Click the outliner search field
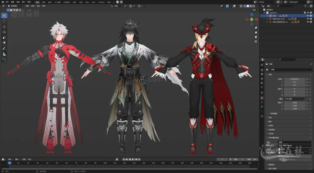The height and width of the screenshot is (173, 314). [285, 6]
